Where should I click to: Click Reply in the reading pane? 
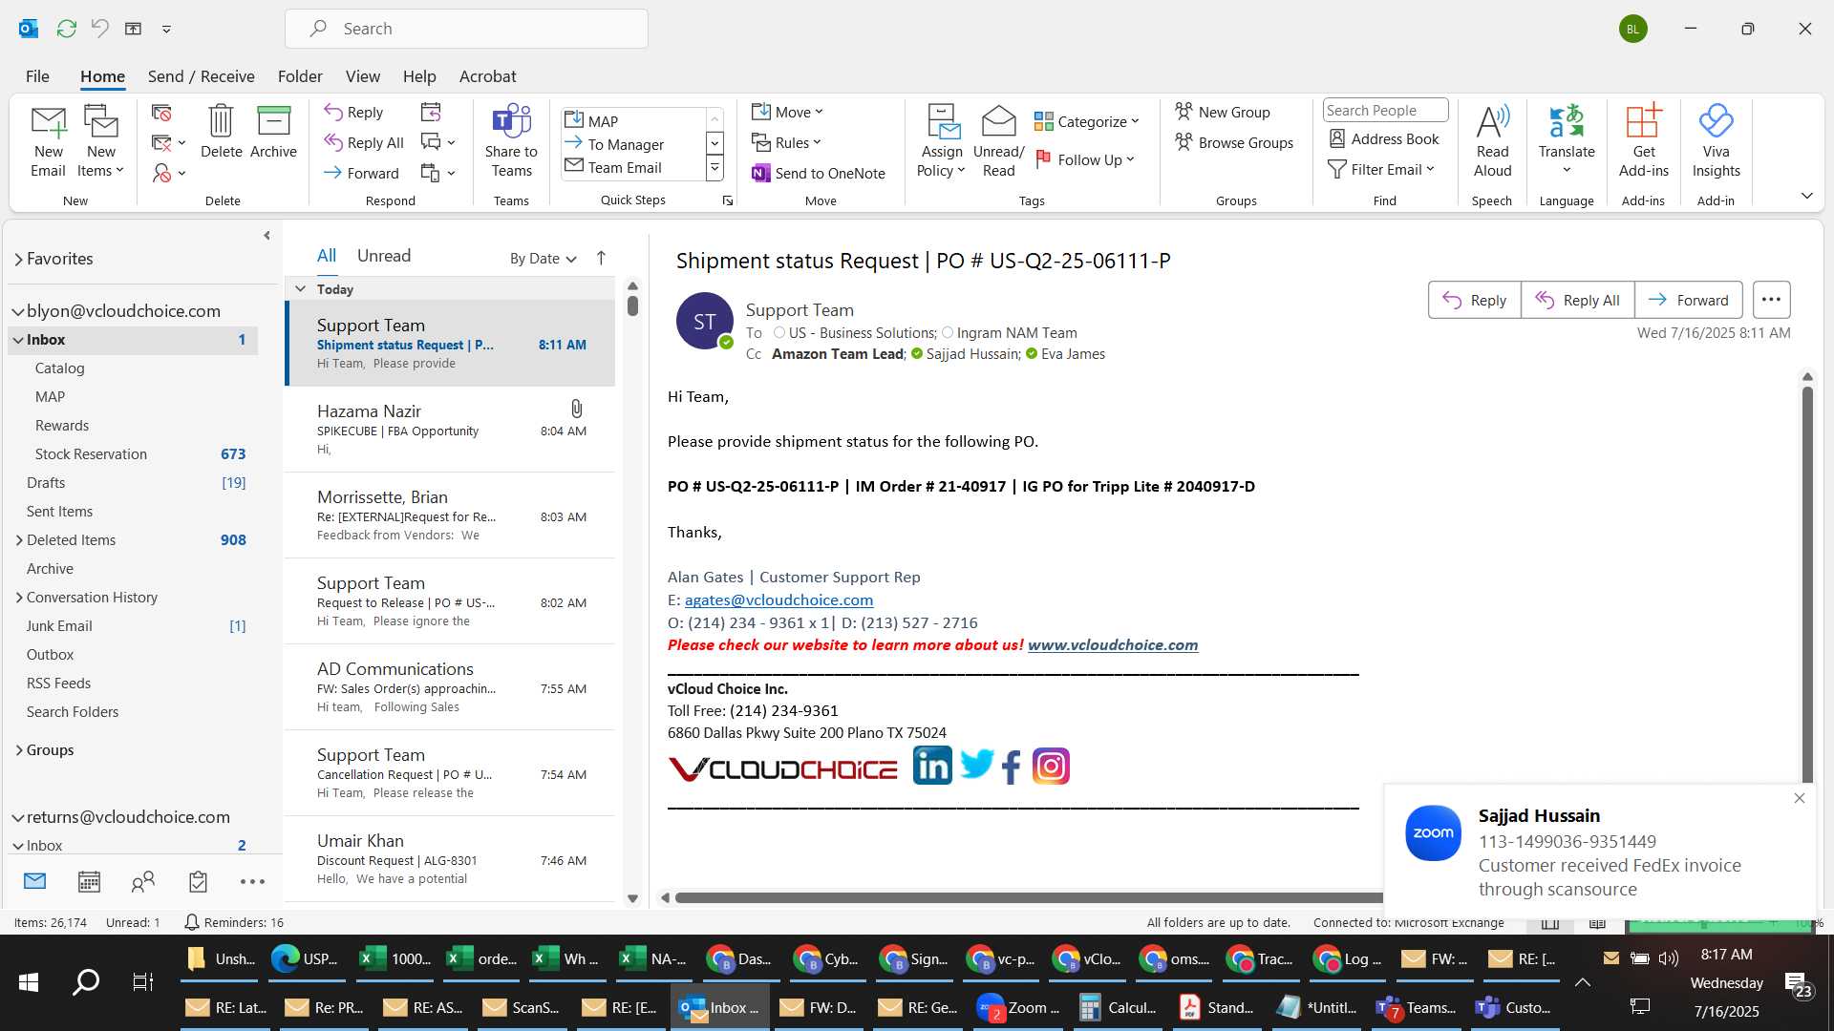pos(1474,300)
